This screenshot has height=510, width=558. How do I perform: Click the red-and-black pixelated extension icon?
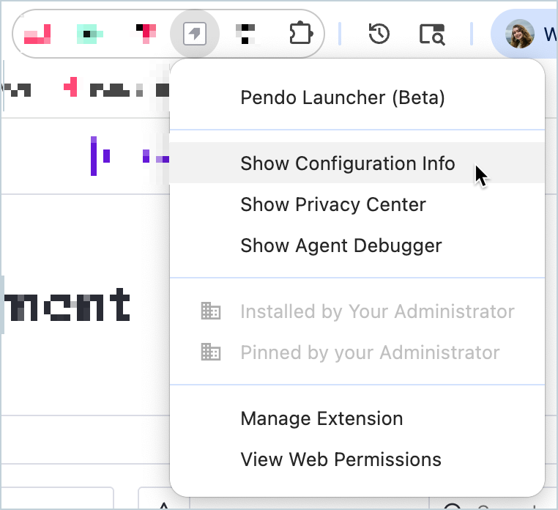point(146,34)
